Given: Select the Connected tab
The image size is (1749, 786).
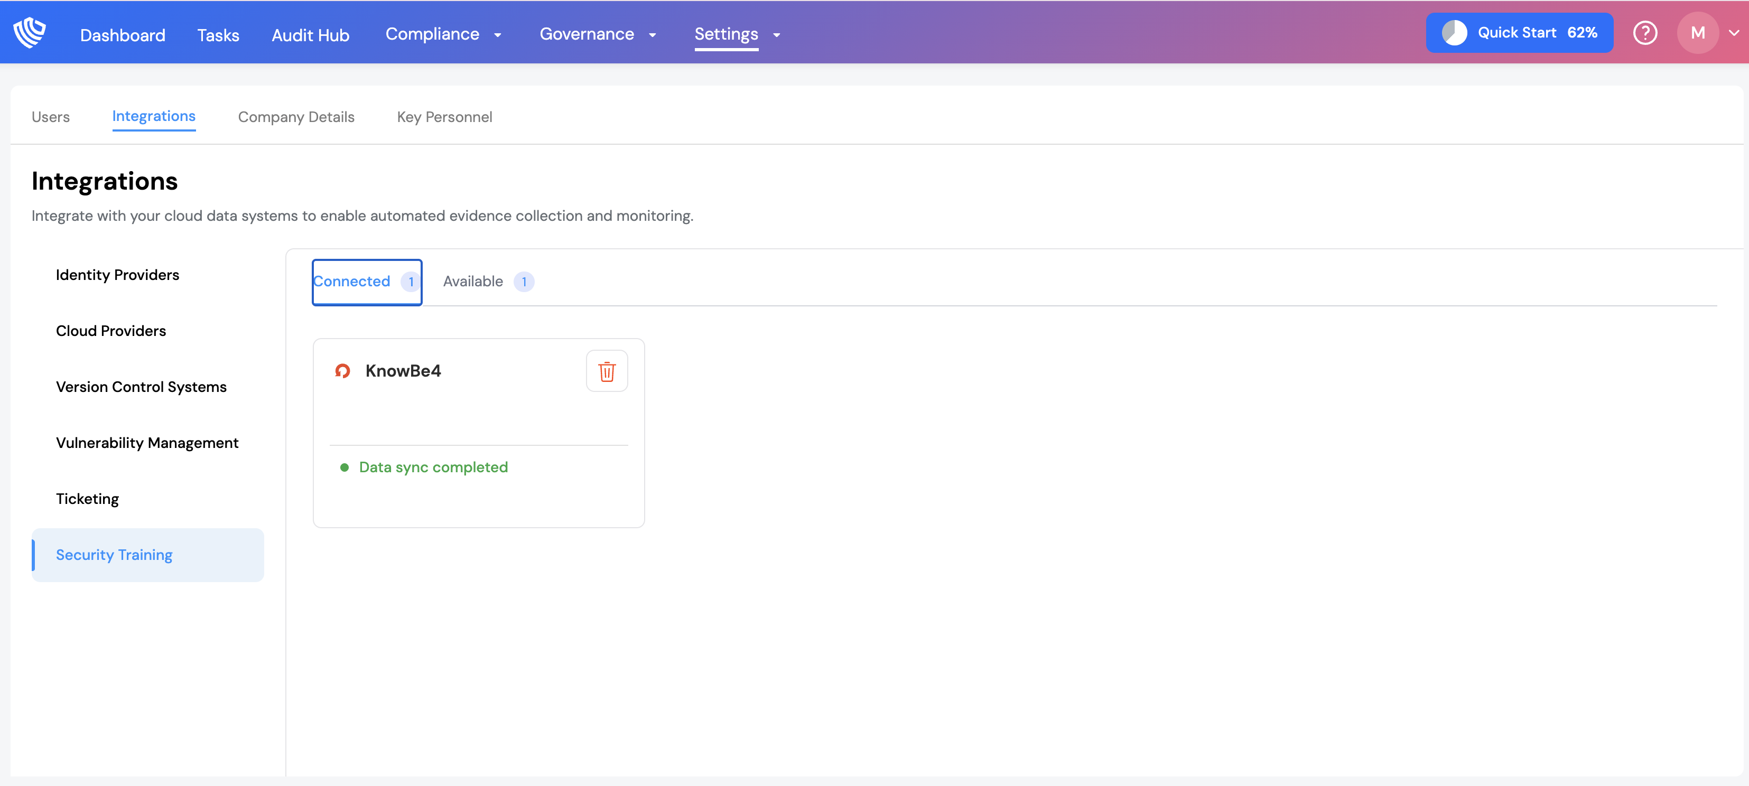Looking at the screenshot, I should (x=367, y=282).
